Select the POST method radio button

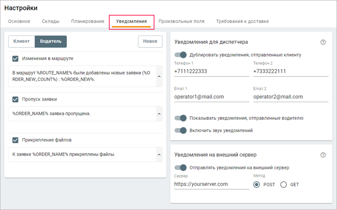(256, 185)
